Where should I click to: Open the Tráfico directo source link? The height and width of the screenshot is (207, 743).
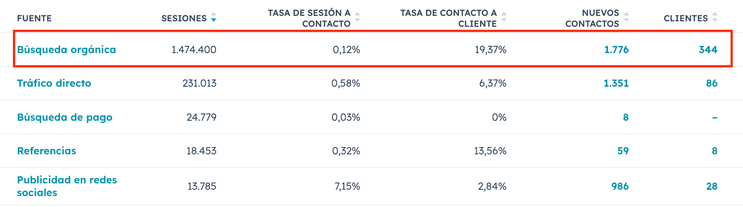[54, 83]
